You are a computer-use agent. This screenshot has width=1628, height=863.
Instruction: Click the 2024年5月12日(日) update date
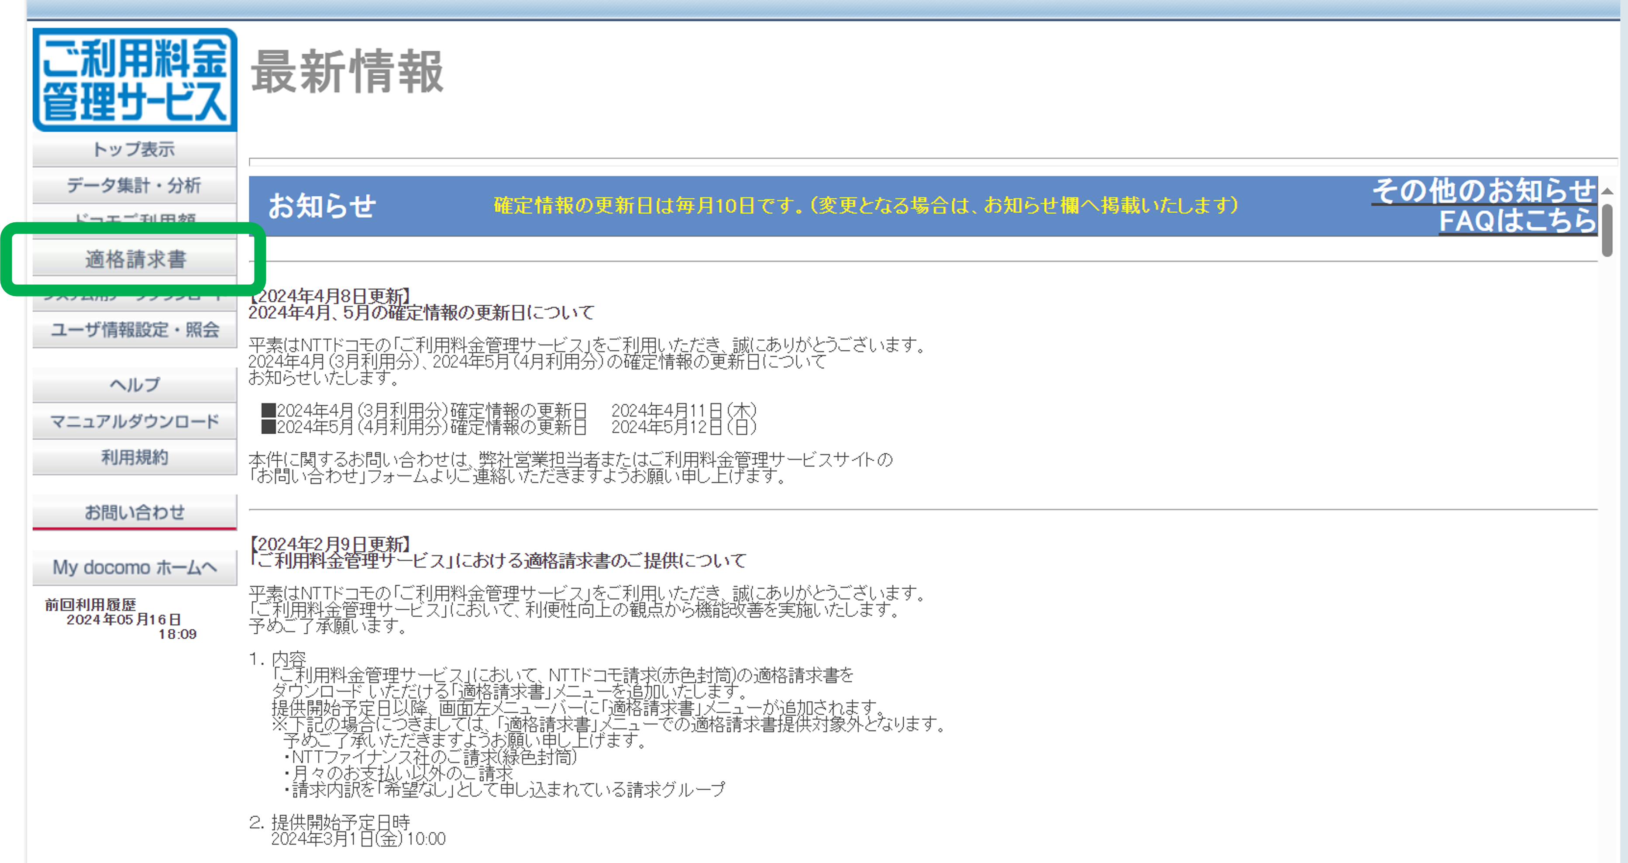[684, 428]
